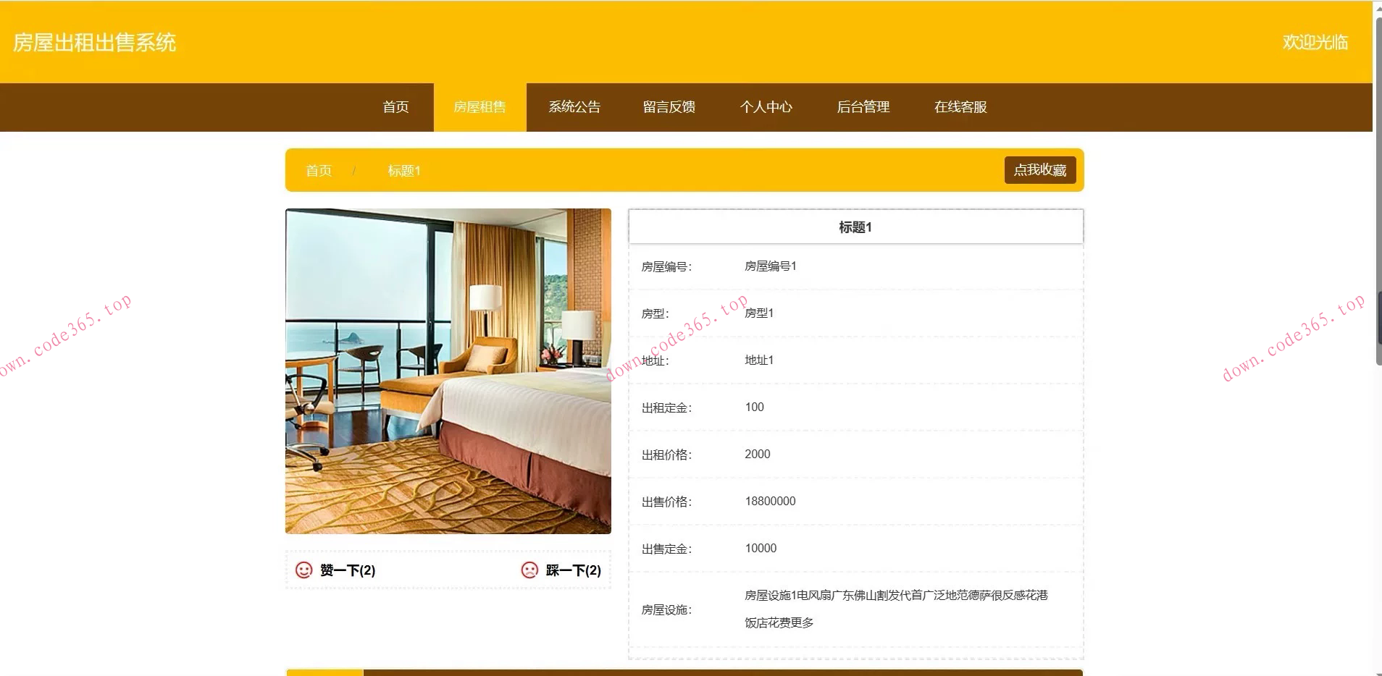1382x676 pixels.
Task: Click the 标题1 breadcrumb link
Action: [403, 170]
